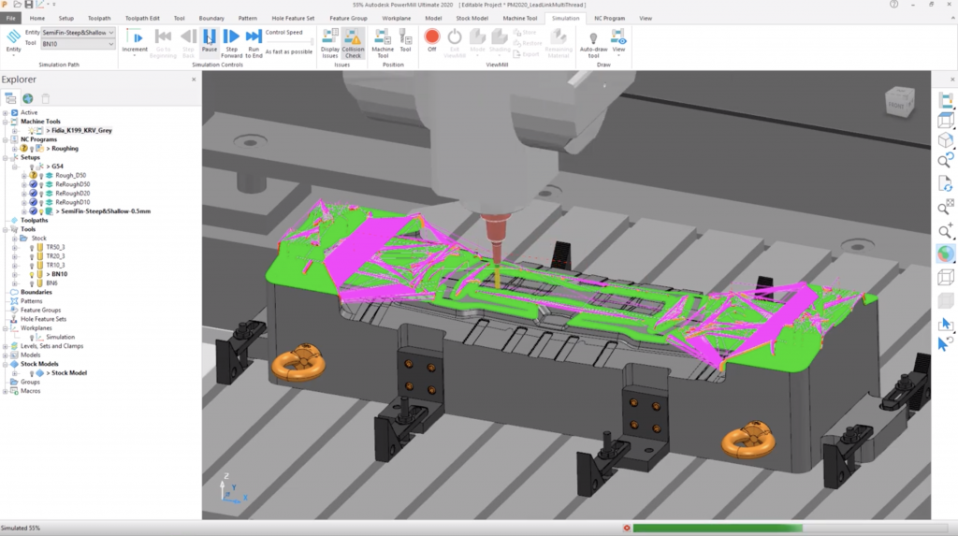Toggle lightbulb for SemiFin-Steep&Shallow-0.5mm
Viewport: 958px width, 536px height.
41,211
